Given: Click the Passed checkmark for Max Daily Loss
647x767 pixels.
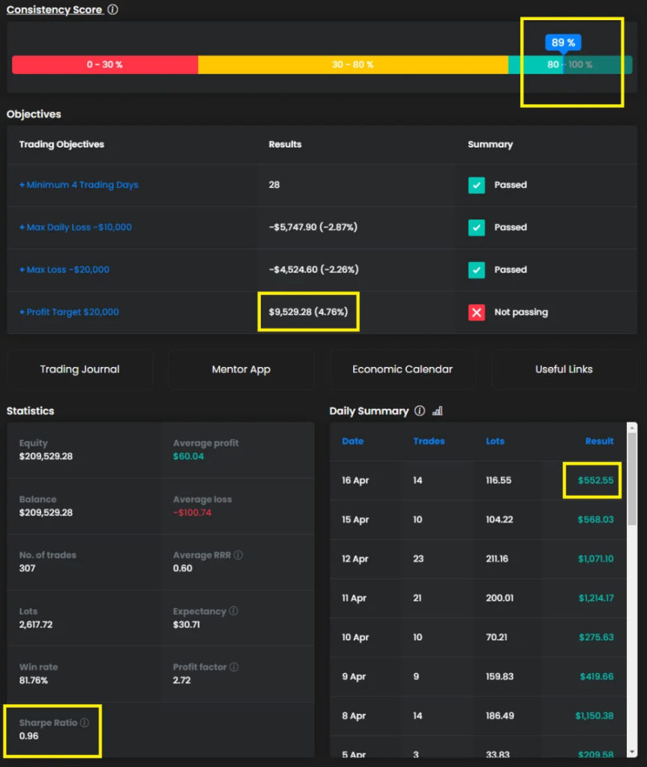Looking at the screenshot, I should click(476, 227).
